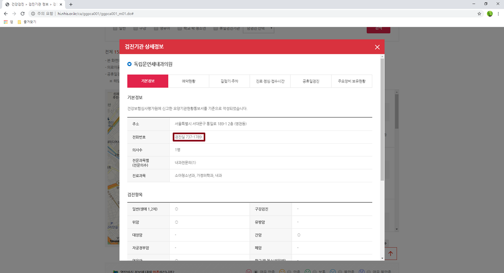Click the doctor count value 1명
The image size is (504, 273).
tap(177, 150)
